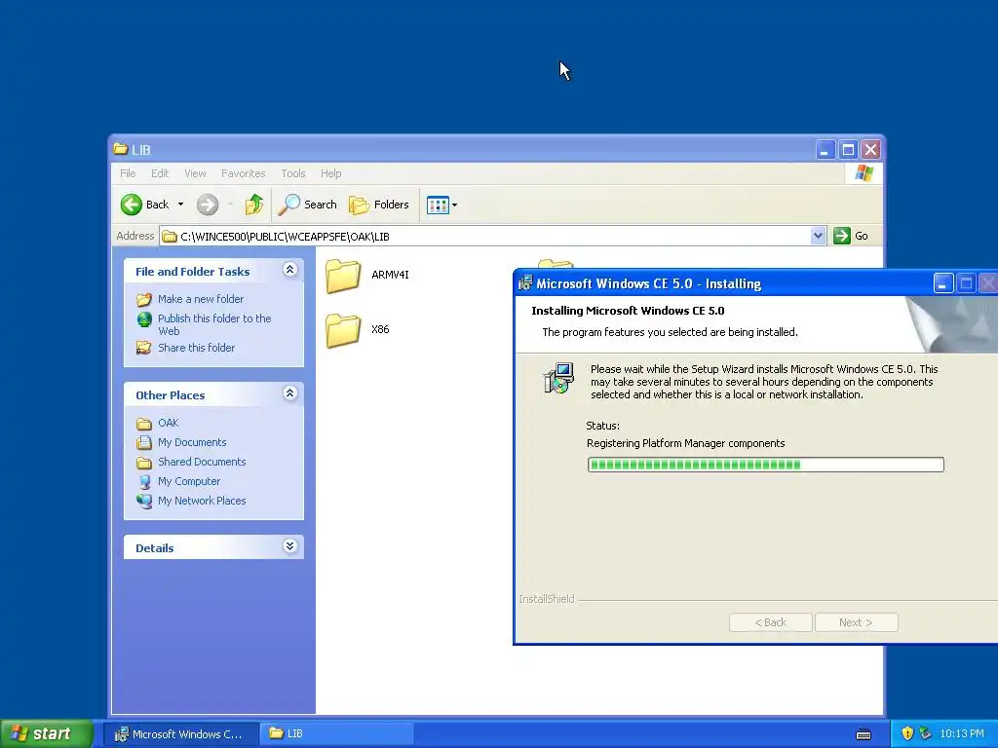Click the green Back arrow in LIB window
Viewport: 998px width, 748px height.
tap(132, 205)
